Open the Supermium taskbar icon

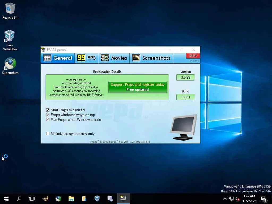58,199
